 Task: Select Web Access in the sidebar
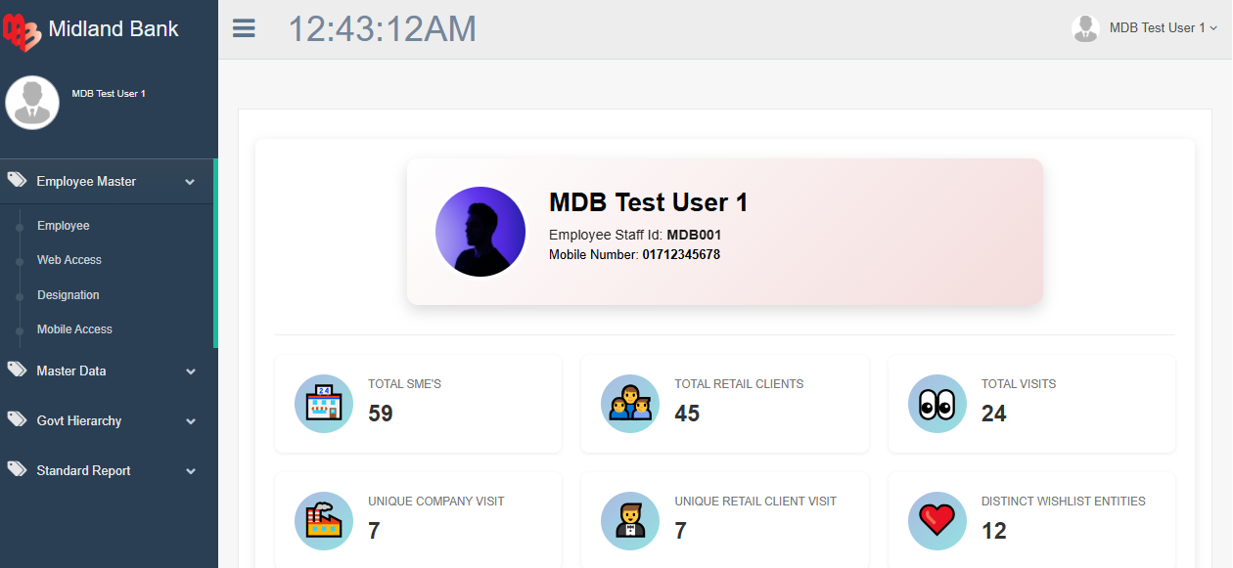(69, 260)
